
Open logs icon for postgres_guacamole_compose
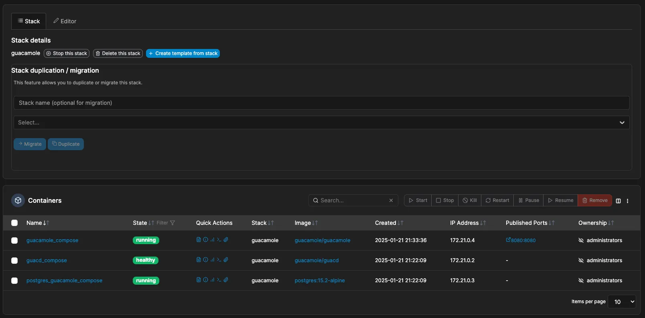(199, 280)
